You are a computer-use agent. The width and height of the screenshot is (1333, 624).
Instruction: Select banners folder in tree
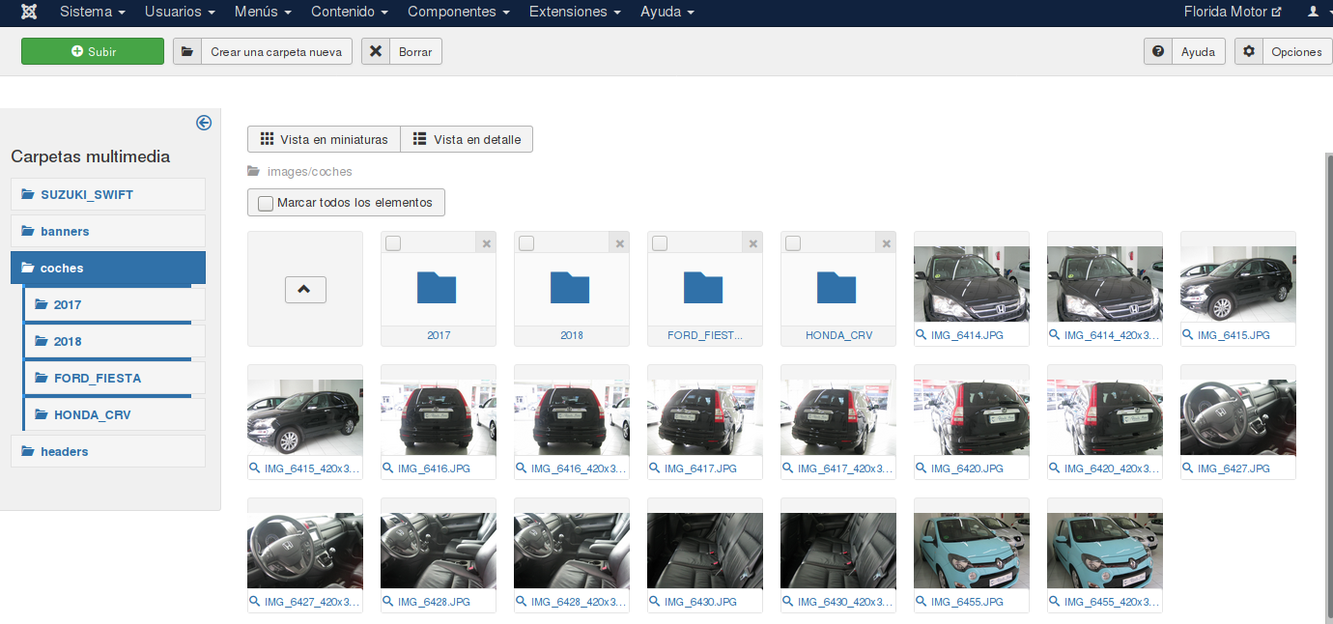108,231
